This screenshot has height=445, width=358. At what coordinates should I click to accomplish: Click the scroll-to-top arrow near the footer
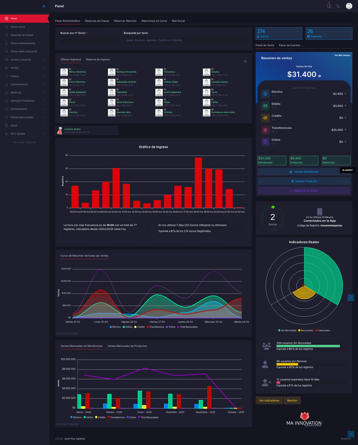(x=351, y=434)
